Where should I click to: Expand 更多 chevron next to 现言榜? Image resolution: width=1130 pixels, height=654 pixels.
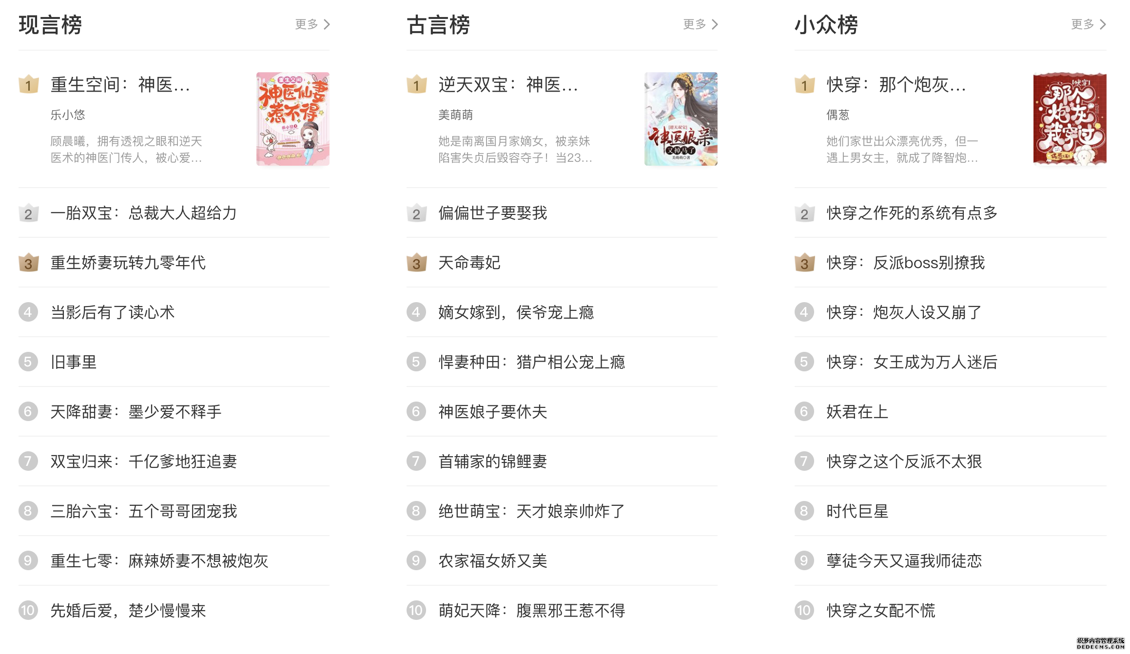pos(325,24)
